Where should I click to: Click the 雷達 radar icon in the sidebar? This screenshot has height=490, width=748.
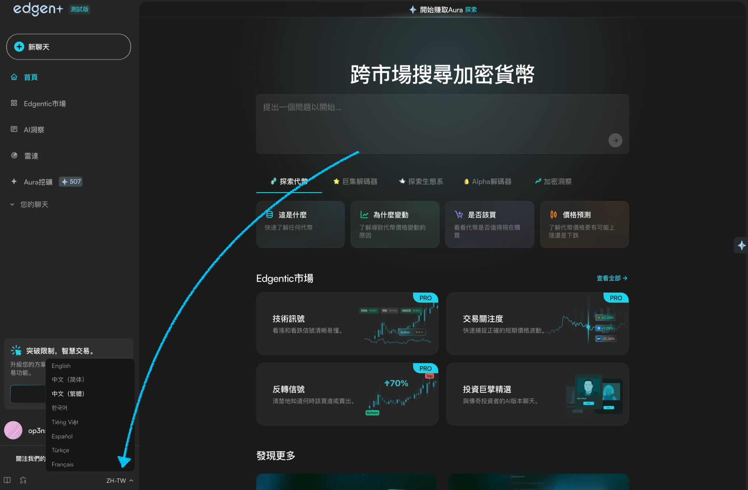coord(14,156)
